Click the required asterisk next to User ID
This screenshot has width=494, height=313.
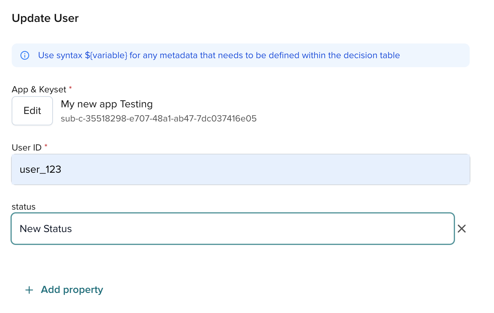coord(46,146)
